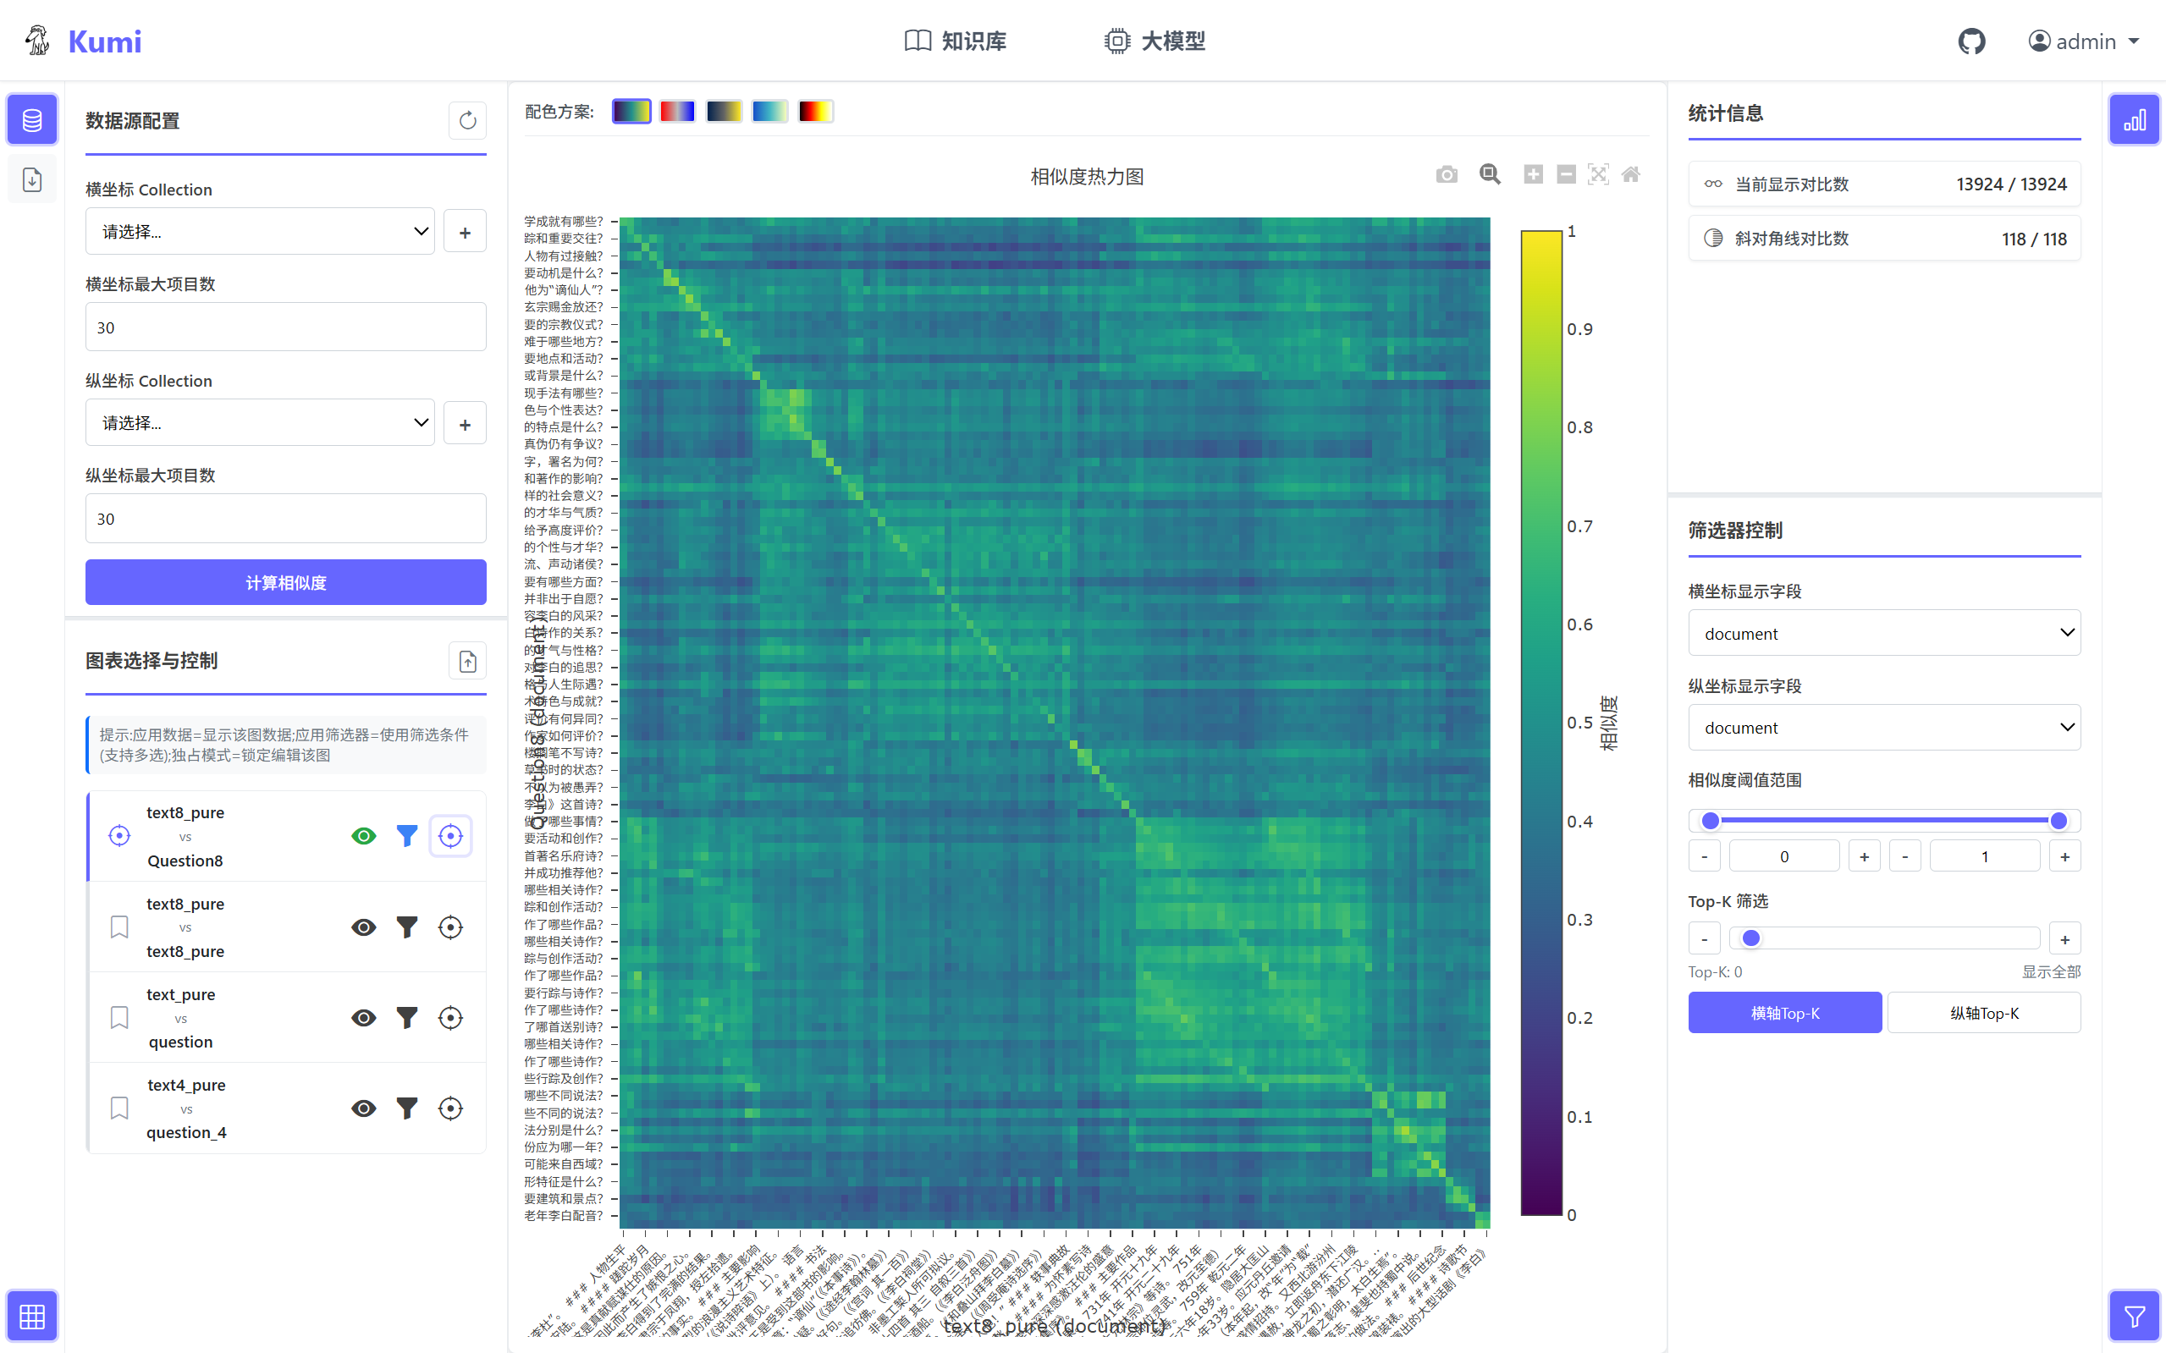
Task: Click the zoom magnifier chart tool
Action: click(1490, 174)
